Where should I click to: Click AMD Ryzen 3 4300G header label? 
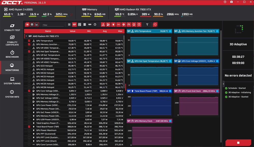pos(21,10)
